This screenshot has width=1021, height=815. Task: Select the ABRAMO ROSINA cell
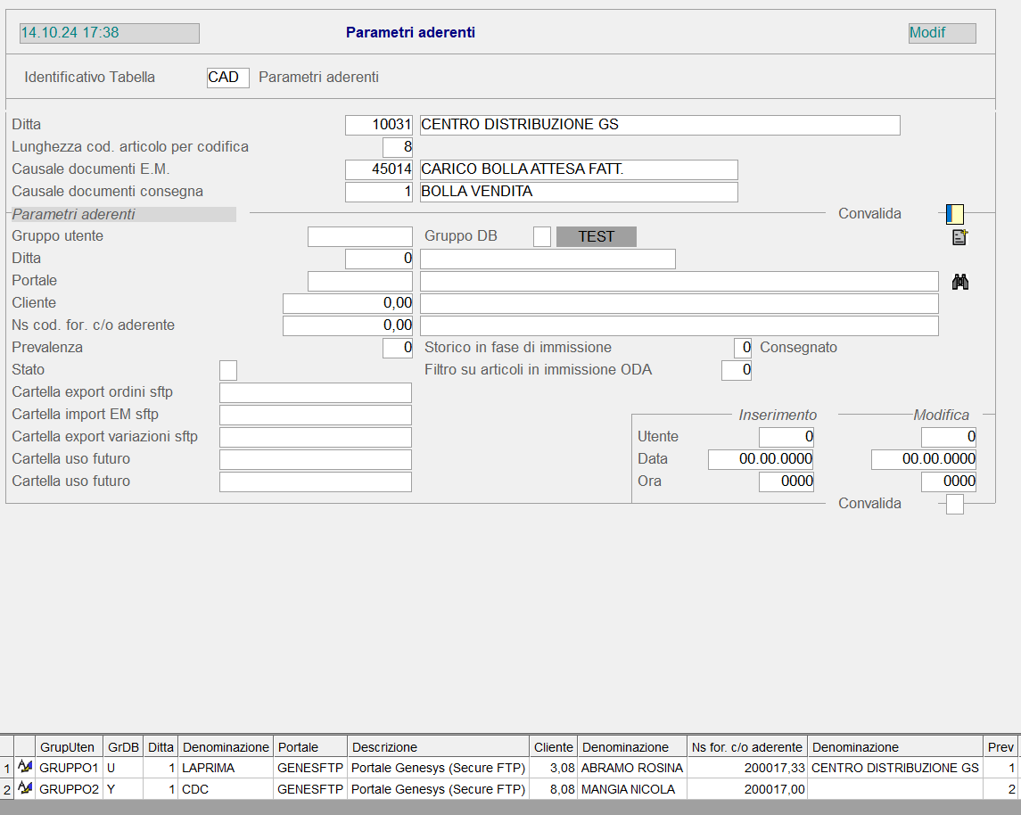[x=631, y=768]
